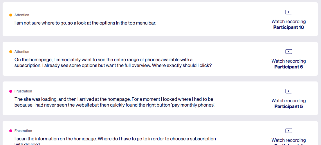
Task: Click the pink dot on the bottom Frustration card
Action: coord(11,131)
